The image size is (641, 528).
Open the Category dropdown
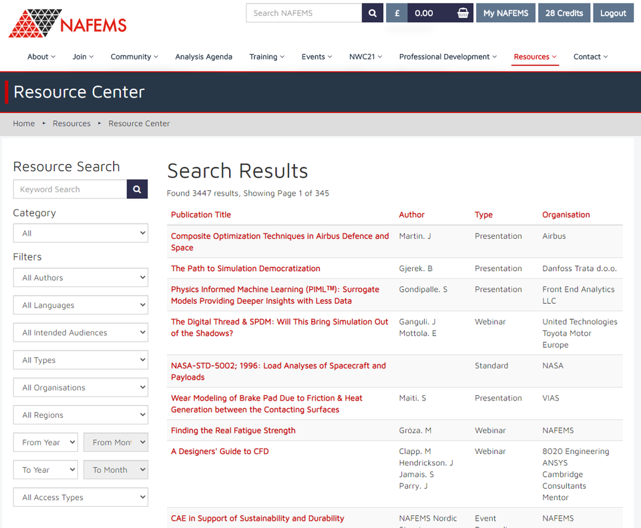tap(80, 233)
